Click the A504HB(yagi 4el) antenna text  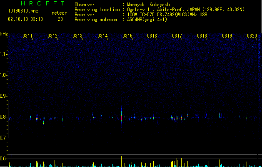click(147, 20)
